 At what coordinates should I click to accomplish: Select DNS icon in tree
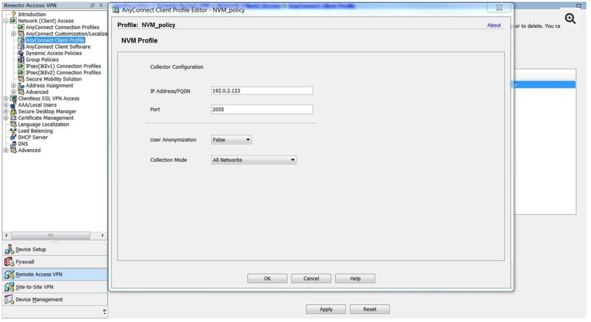point(14,144)
